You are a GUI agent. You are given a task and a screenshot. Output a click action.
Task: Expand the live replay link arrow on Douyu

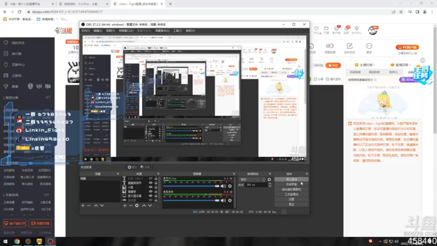410,65
